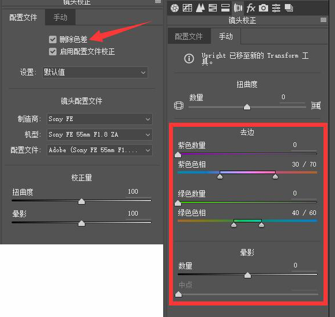
Task: Click the 绿色色相 left handle at 40
Action: pos(234,225)
